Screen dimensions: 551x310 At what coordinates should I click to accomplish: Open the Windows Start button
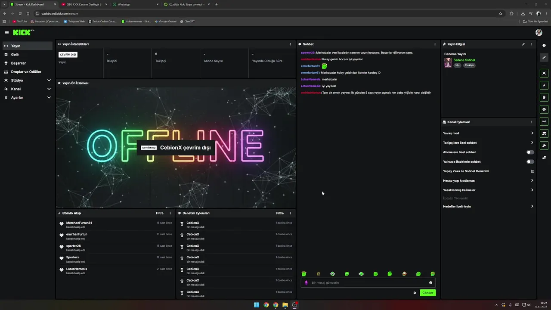pyautogui.click(x=257, y=305)
